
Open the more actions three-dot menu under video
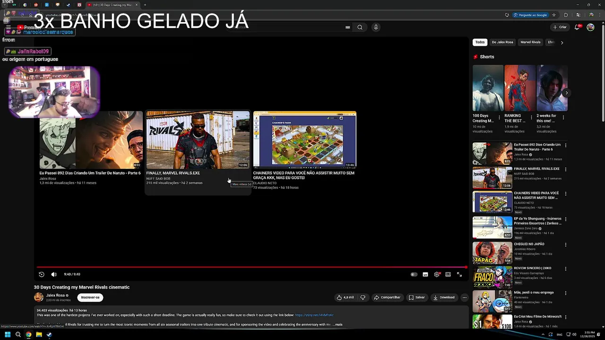click(465, 297)
